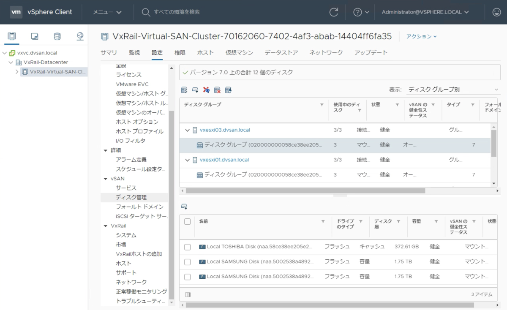
Task: Select VMware EVC in settings list
Action: [x=132, y=84]
